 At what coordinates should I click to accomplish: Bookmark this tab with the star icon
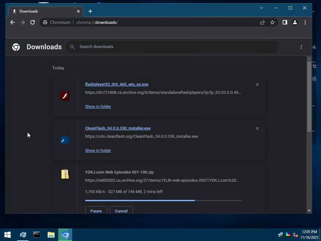tap(272, 22)
